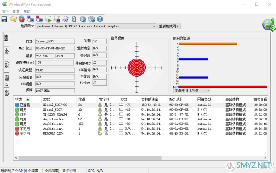276x173 pixels.
Task: Click the 频率 field showing 2467 MHz
Action: [x=55, y=91]
